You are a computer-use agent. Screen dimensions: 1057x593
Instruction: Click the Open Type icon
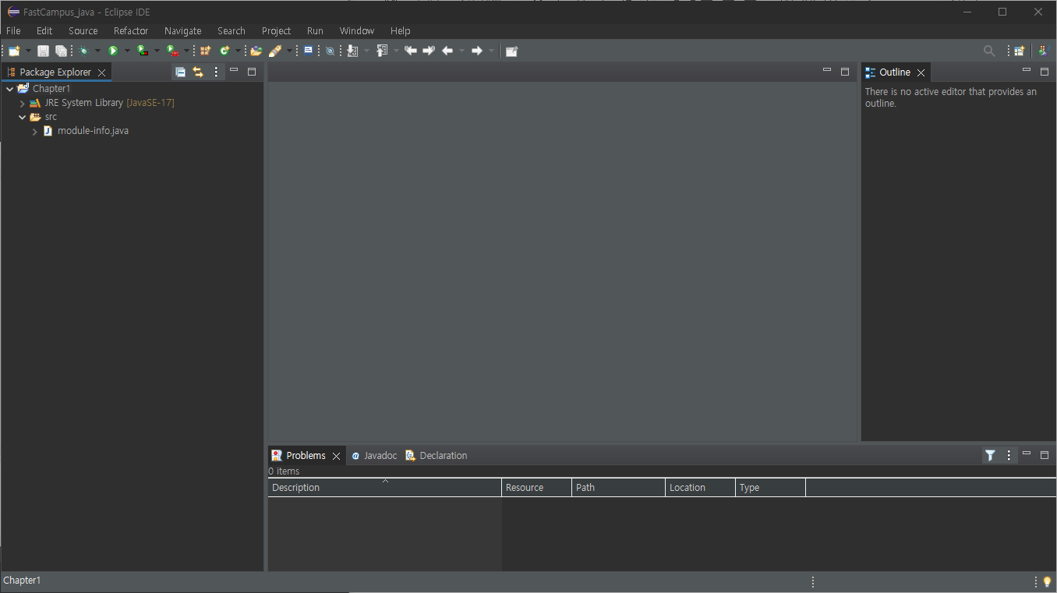pos(256,51)
